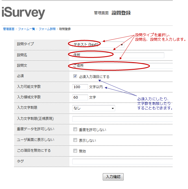This screenshot has width=188, height=189.
Task: Expand the 入力文字制限 dropdown set to なし
Action: pos(94,108)
